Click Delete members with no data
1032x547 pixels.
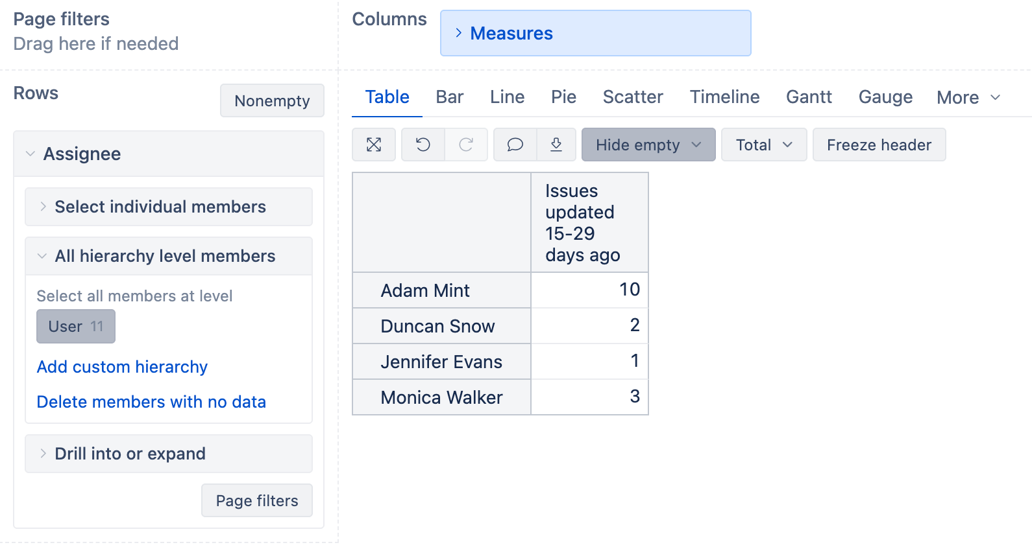click(151, 402)
